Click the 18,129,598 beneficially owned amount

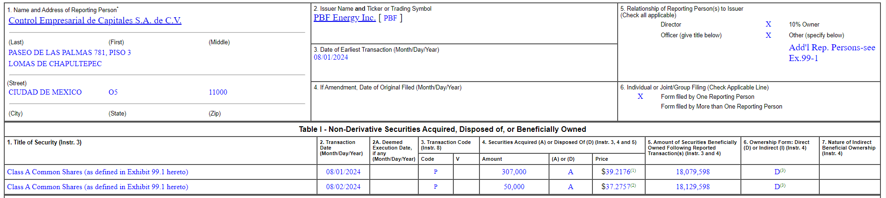point(693,187)
